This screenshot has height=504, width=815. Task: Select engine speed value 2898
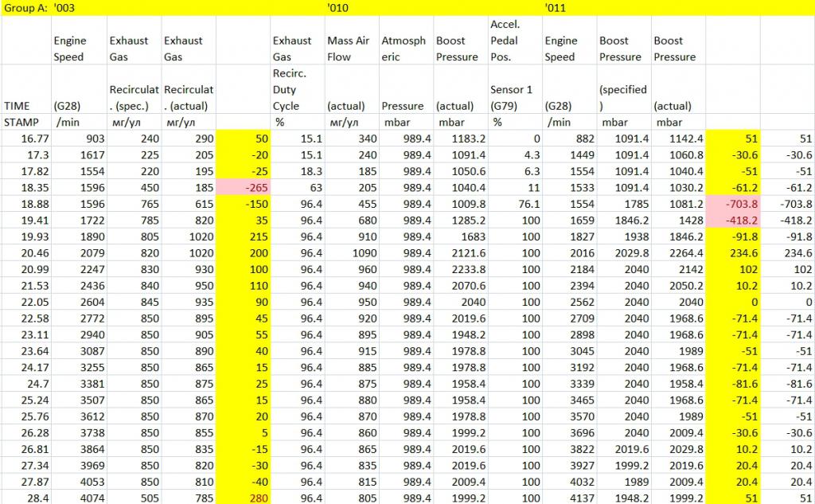[x=569, y=334]
